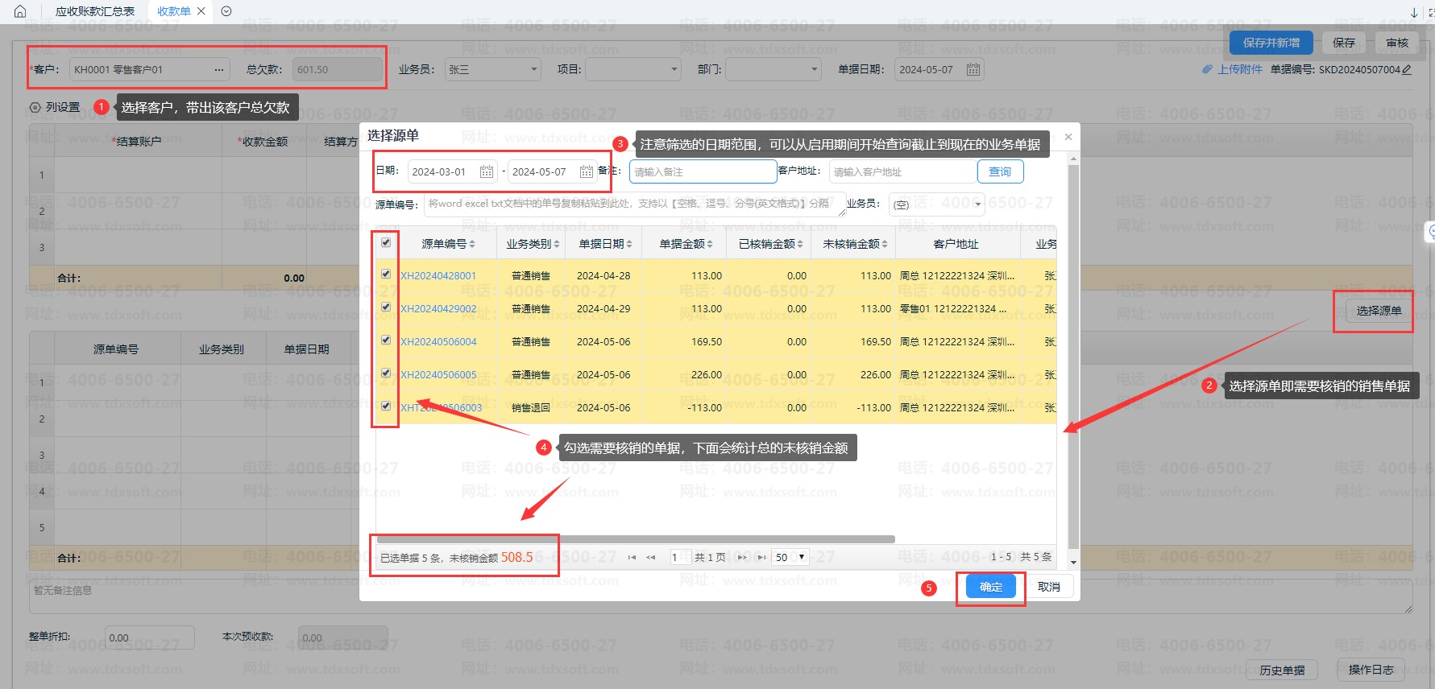Select the 收款单 tab

[x=173, y=11]
